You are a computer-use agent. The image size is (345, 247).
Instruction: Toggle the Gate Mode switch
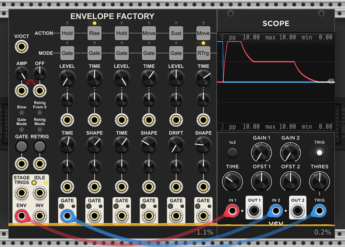click(21, 129)
